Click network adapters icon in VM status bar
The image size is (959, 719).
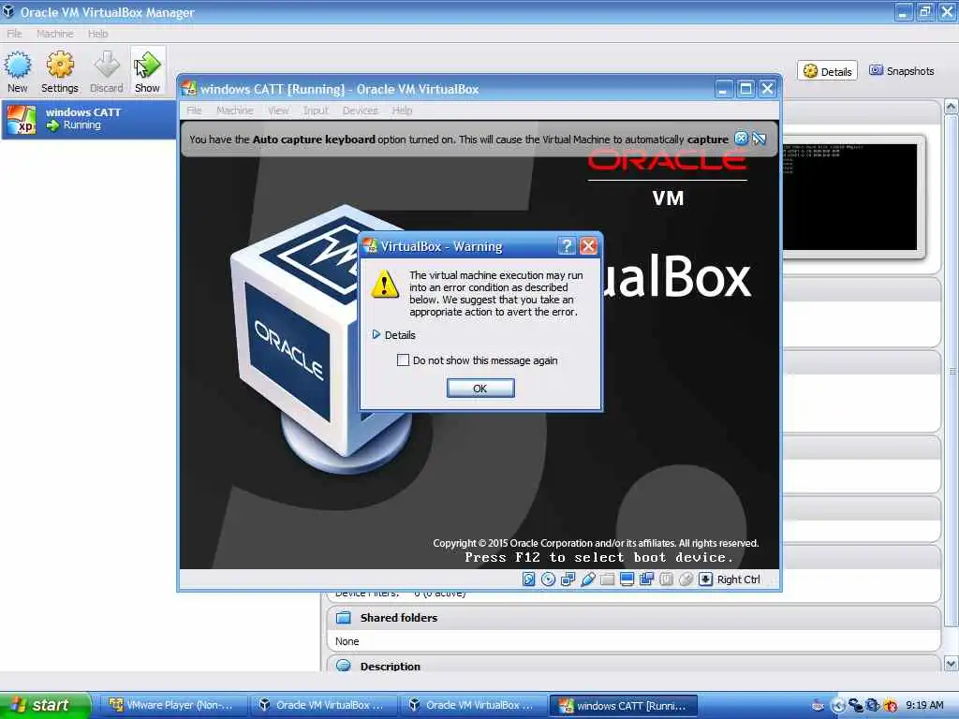pos(568,579)
